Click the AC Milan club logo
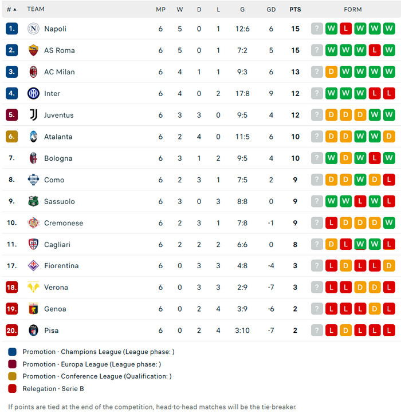 pos(33,72)
